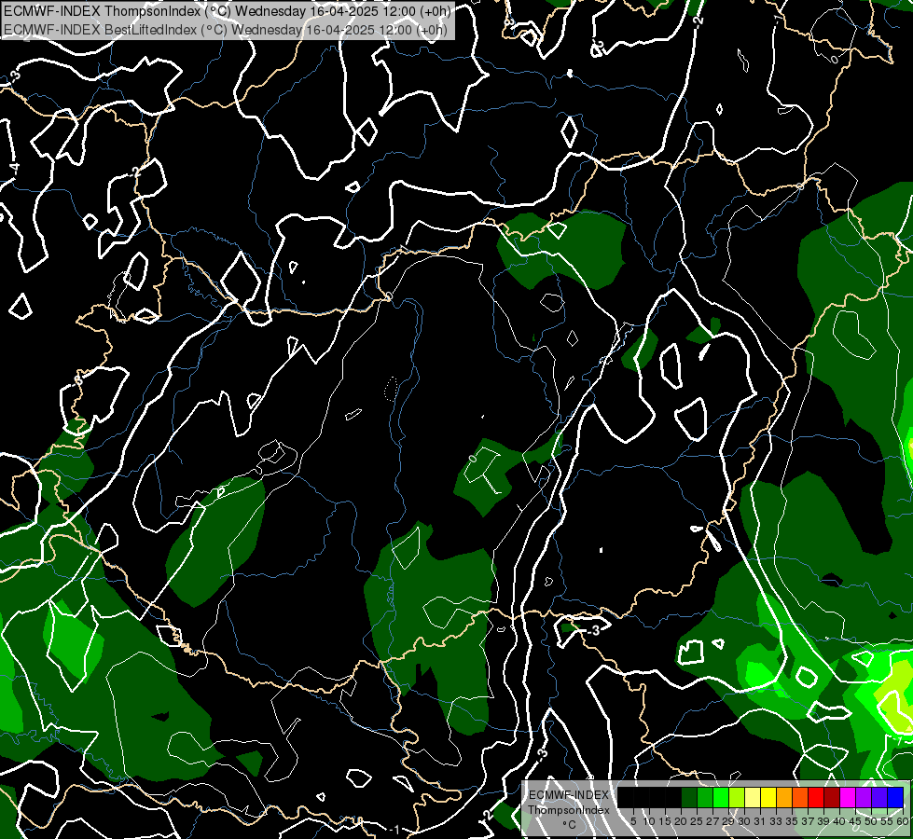The height and width of the screenshot is (839, 913).
Task: Click the legend tick value 10
Action: point(649,821)
